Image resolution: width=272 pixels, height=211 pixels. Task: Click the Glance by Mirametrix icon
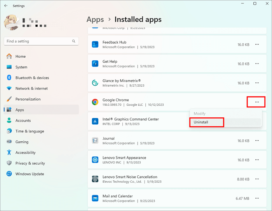coord(95,83)
